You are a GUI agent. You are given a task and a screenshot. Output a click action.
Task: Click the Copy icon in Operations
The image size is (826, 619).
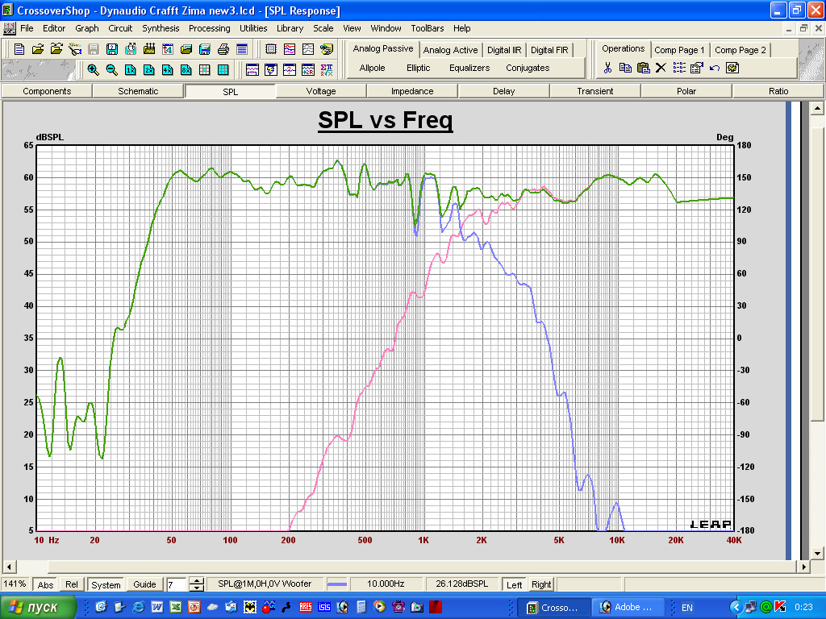pyautogui.click(x=625, y=68)
